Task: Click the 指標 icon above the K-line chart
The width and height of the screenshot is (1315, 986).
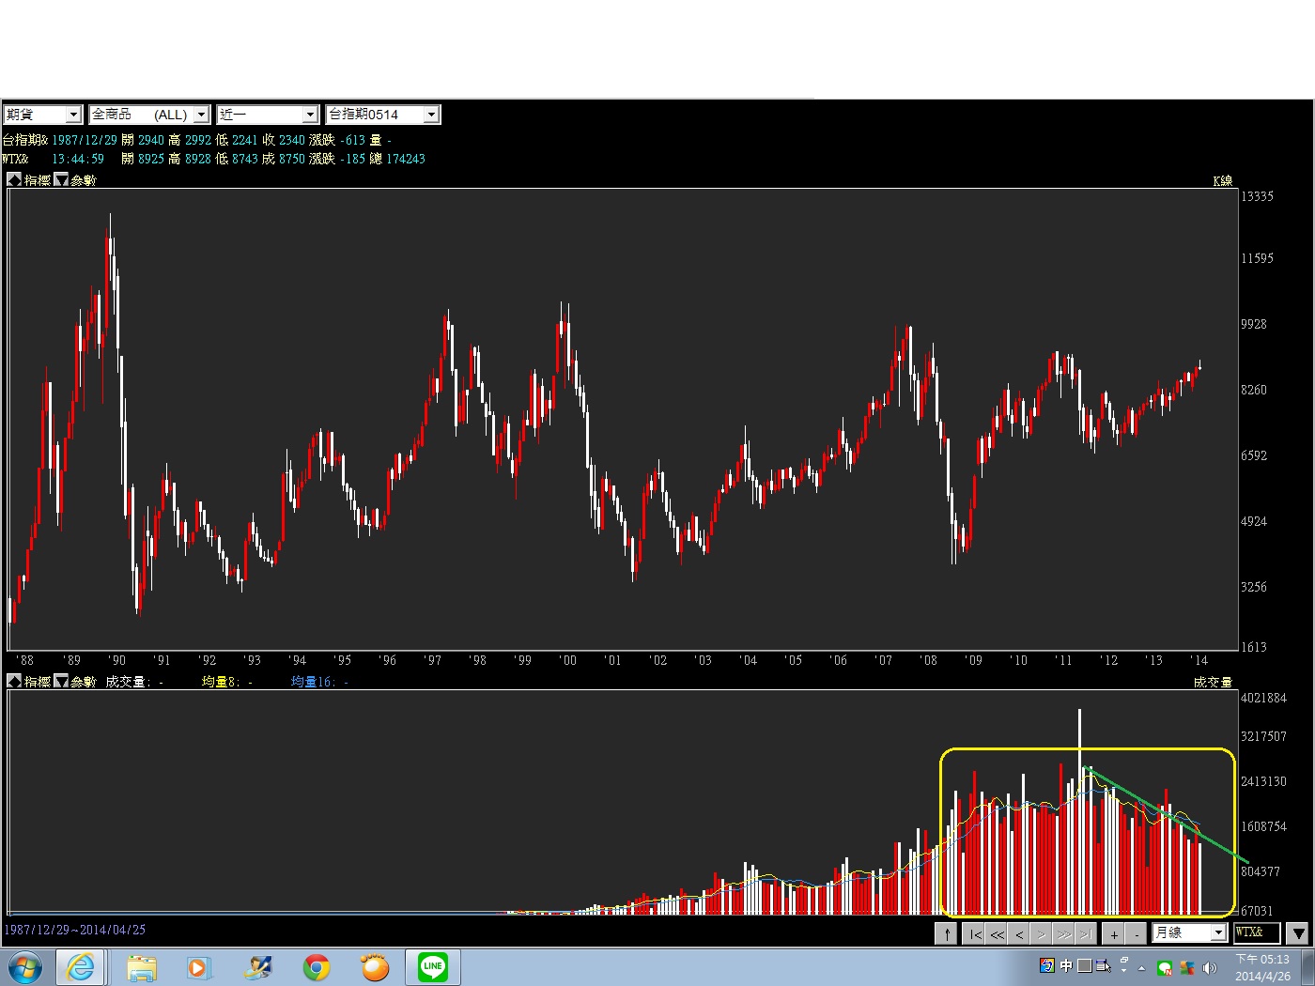Action: 14,180
